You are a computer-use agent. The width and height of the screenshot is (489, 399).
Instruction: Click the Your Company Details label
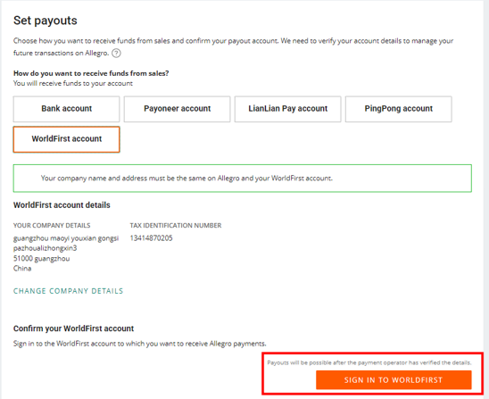tap(52, 225)
